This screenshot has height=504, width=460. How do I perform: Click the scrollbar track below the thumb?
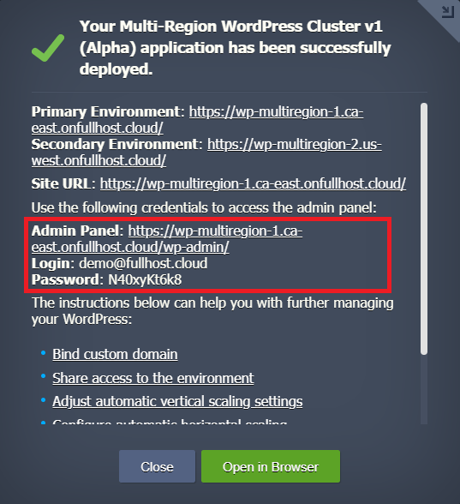pyautogui.click(x=424, y=389)
